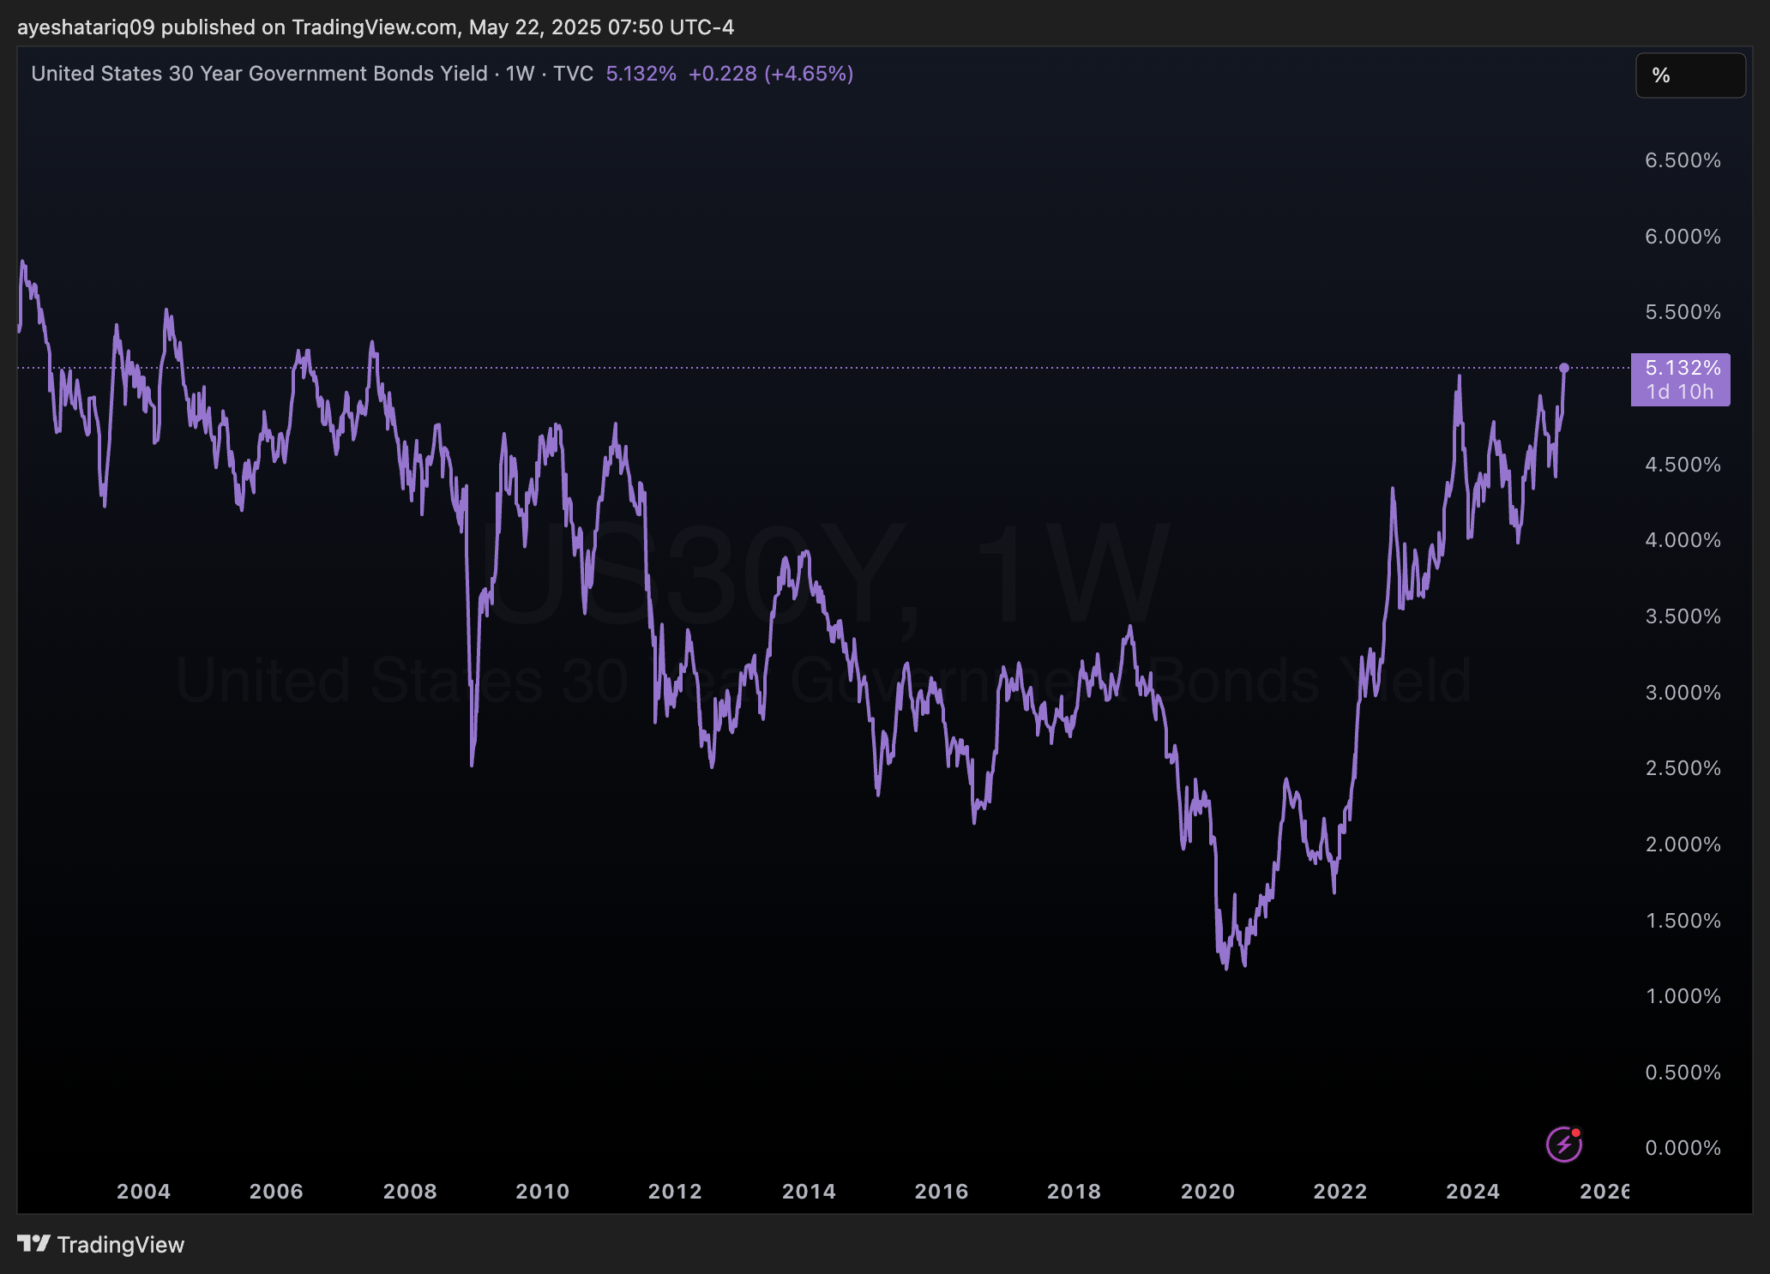
Task: Click the 2008 label on time axis
Action: [410, 1191]
